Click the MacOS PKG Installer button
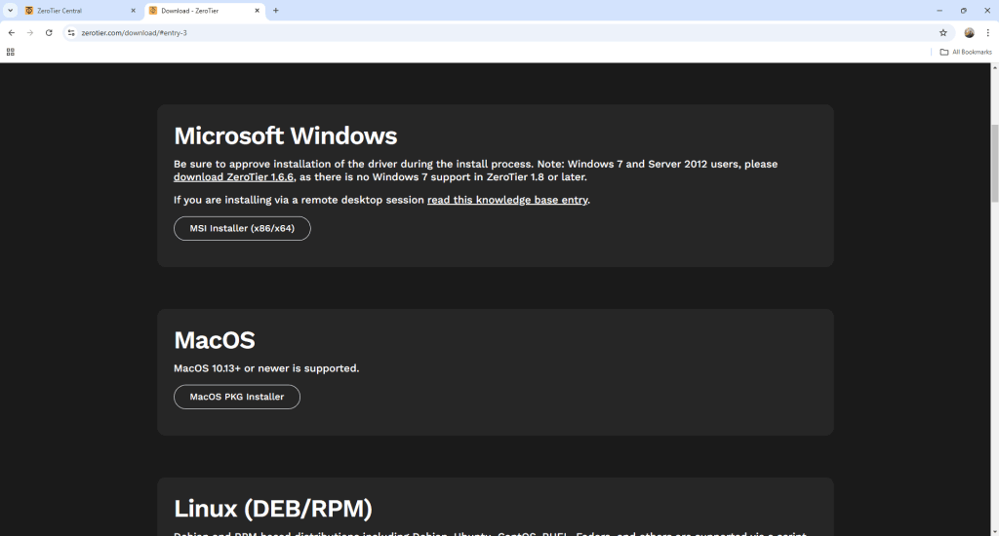The image size is (999, 536). click(237, 397)
